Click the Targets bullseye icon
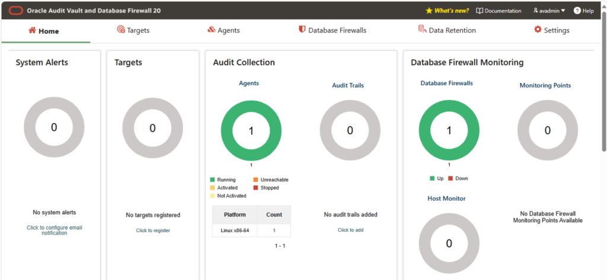Image resolution: width=607 pixels, height=280 pixels. pyautogui.click(x=121, y=30)
